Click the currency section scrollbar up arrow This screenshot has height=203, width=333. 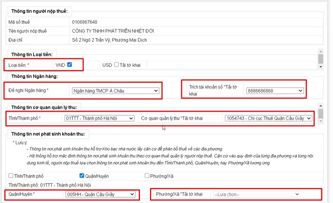(x=321, y=52)
